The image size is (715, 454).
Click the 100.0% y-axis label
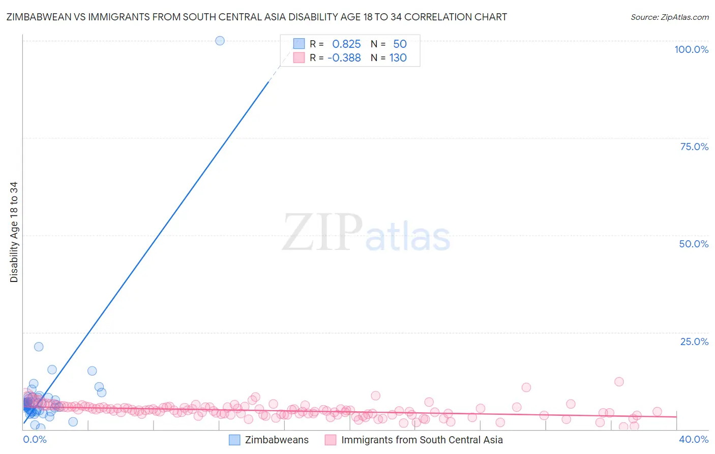(x=692, y=49)
